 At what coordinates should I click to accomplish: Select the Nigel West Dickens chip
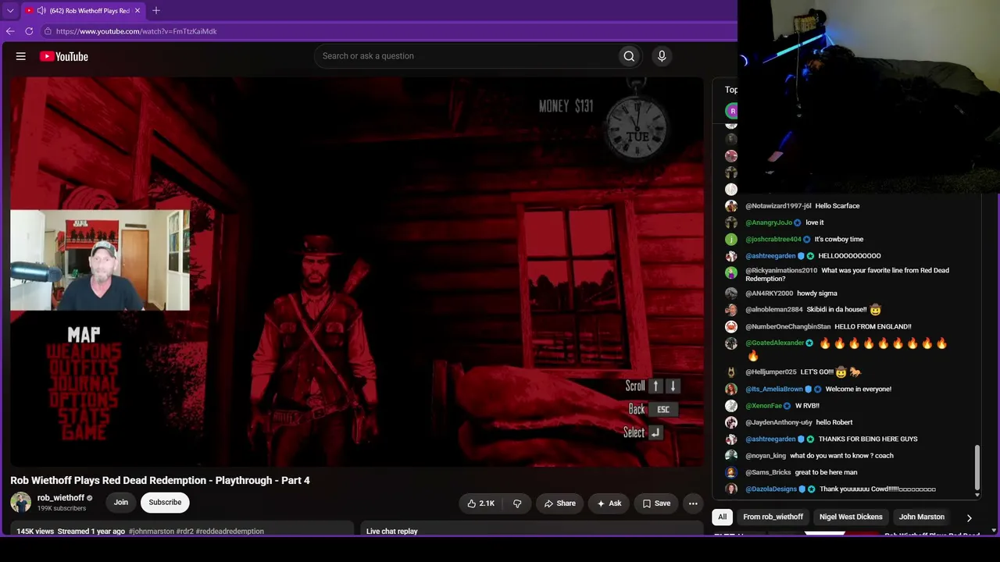click(851, 517)
